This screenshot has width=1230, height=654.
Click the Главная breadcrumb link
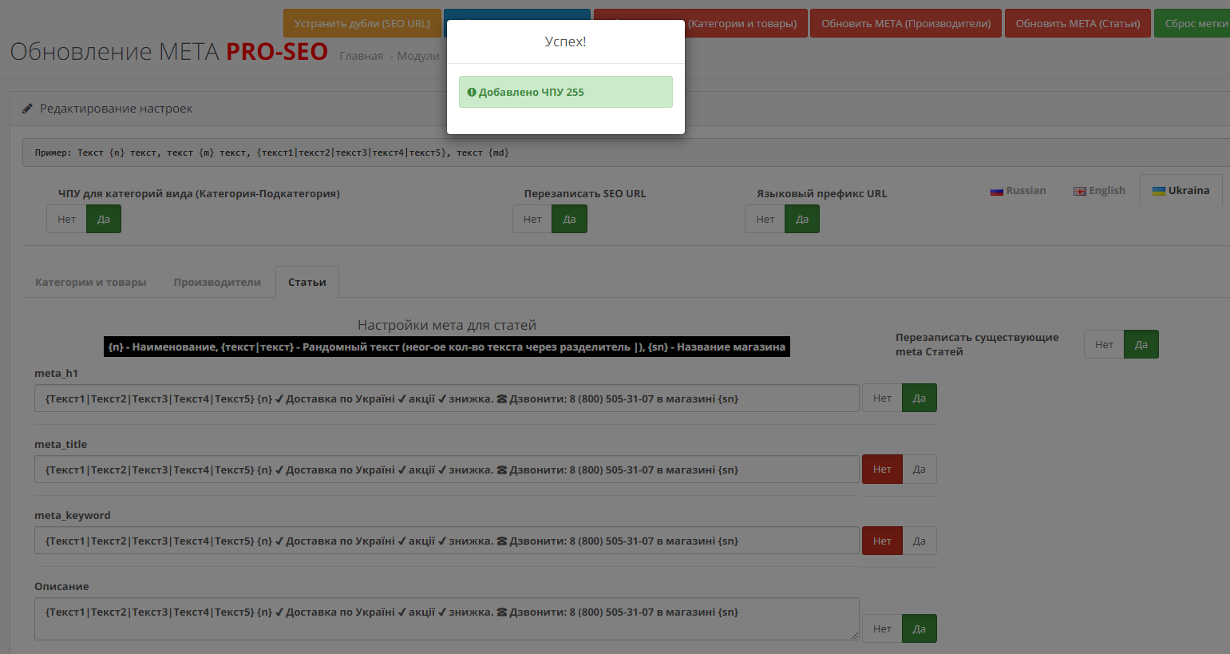[361, 57]
